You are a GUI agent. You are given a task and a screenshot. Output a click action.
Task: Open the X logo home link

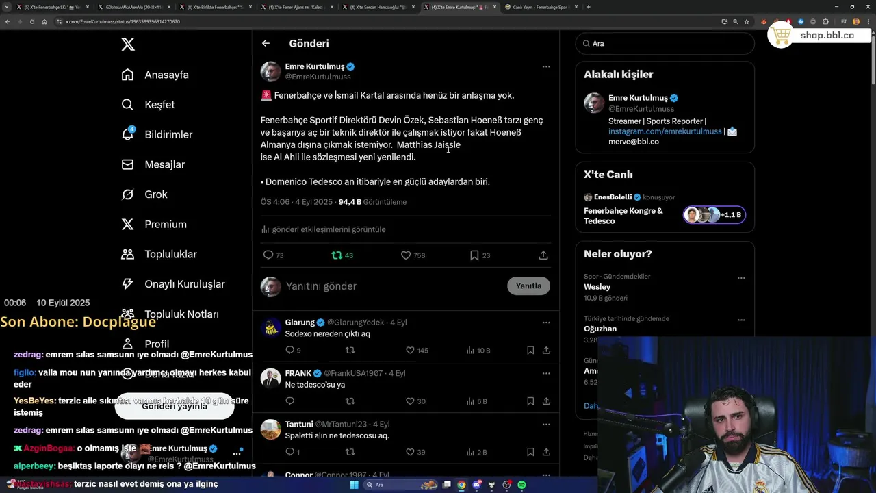[x=128, y=45]
